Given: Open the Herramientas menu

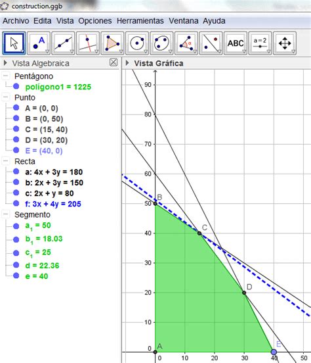Looking at the screenshot, I should click(140, 21).
